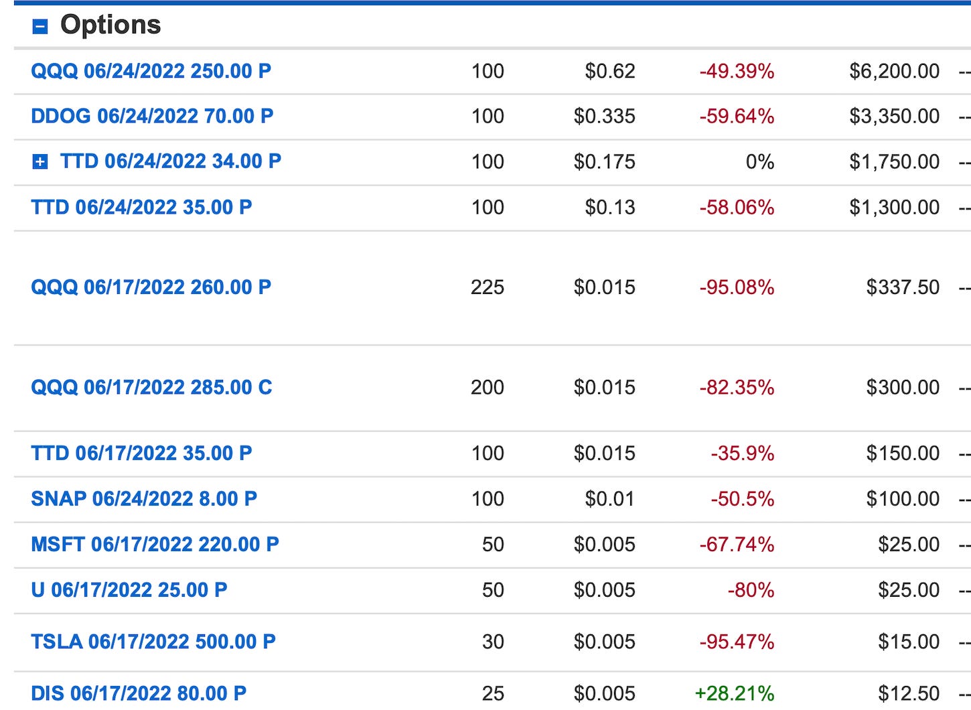Select the $100.00 value
This screenshot has width=971, height=710.
tap(903, 498)
